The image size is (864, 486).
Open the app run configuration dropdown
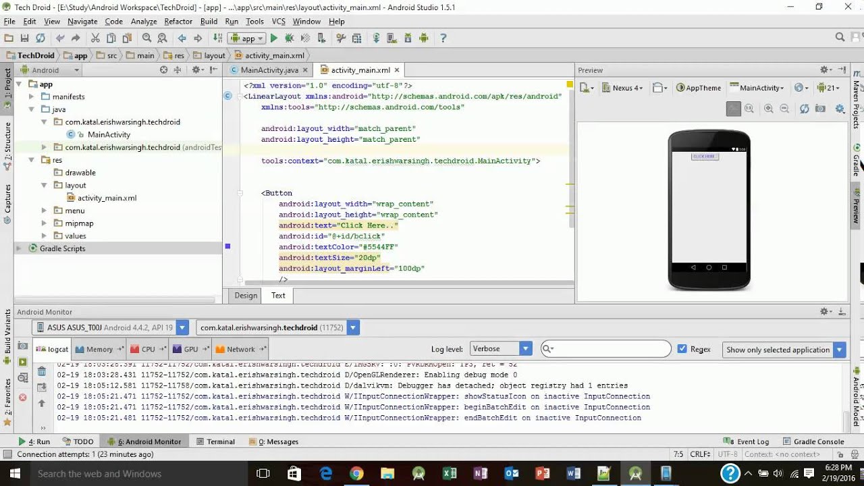pos(245,38)
